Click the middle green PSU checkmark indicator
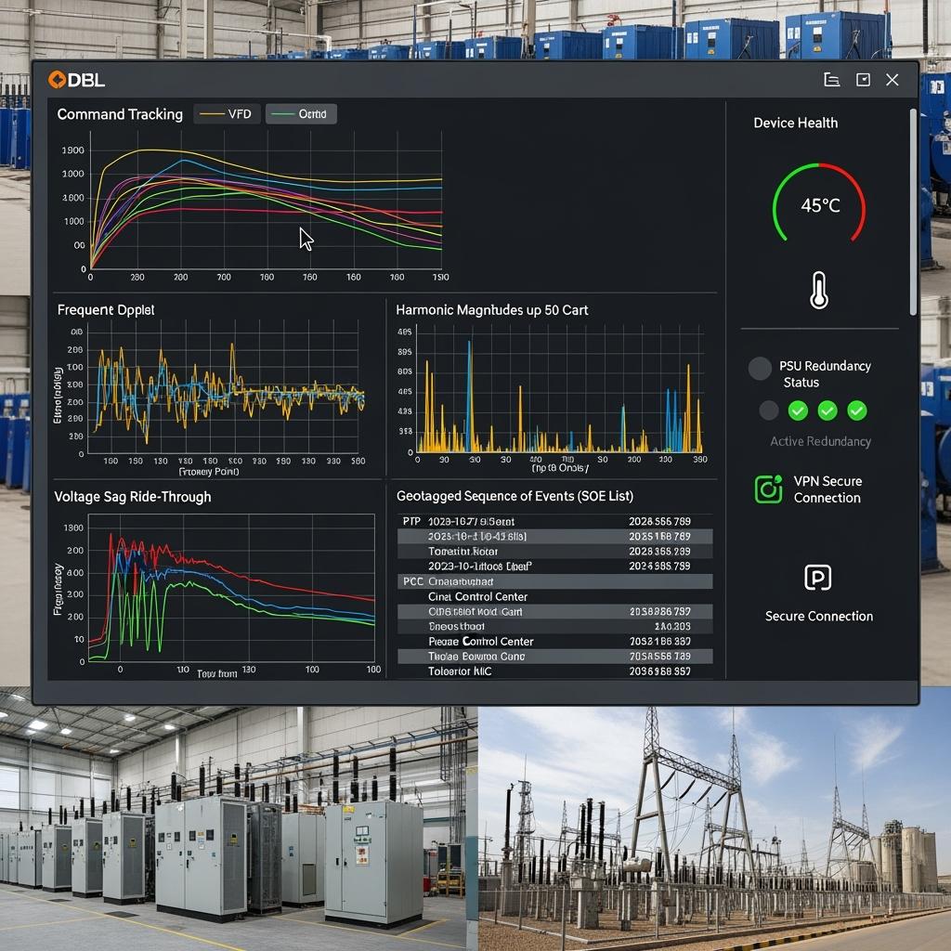 click(x=827, y=410)
